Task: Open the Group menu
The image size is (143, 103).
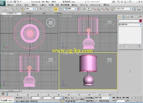Action: coord(27,5)
